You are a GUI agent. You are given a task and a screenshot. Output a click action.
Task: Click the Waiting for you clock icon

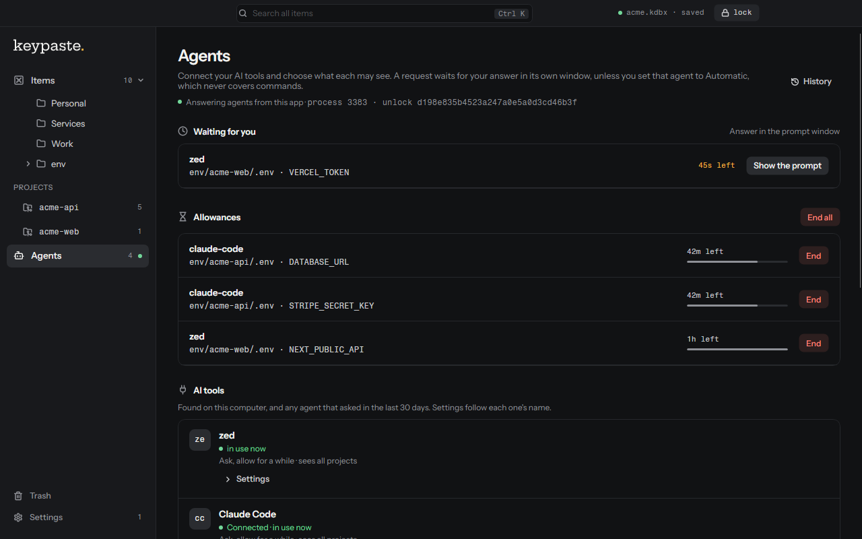click(183, 131)
